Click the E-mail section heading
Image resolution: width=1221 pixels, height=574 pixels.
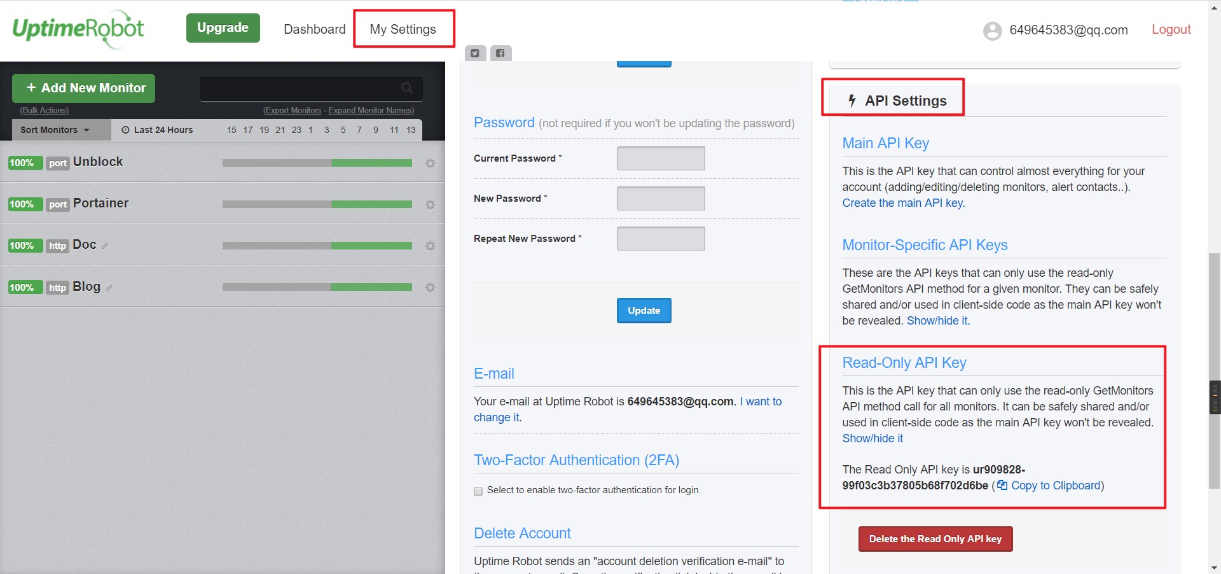tap(494, 374)
